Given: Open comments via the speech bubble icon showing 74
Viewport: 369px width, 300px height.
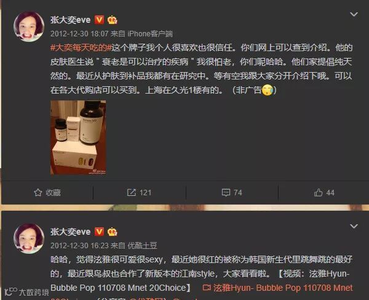Looking at the screenshot, I should click(226, 193).
